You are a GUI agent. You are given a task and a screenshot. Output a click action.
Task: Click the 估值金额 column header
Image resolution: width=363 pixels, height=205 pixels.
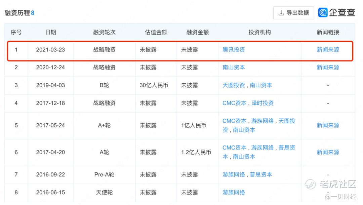click(x=156, y=32)
